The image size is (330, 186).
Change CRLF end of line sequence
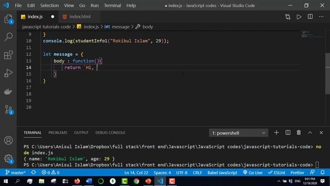(197, 173)
